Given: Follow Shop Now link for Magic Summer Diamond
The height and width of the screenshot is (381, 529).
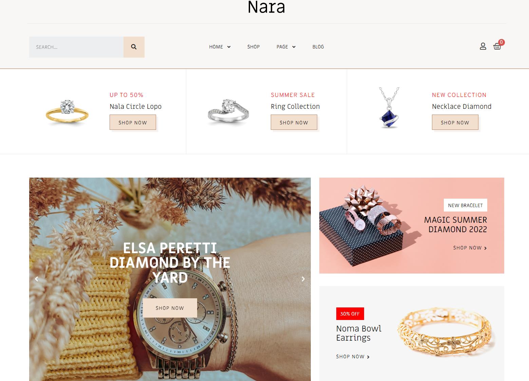Looking at the screenshot, I should click(x=470, y=248).
